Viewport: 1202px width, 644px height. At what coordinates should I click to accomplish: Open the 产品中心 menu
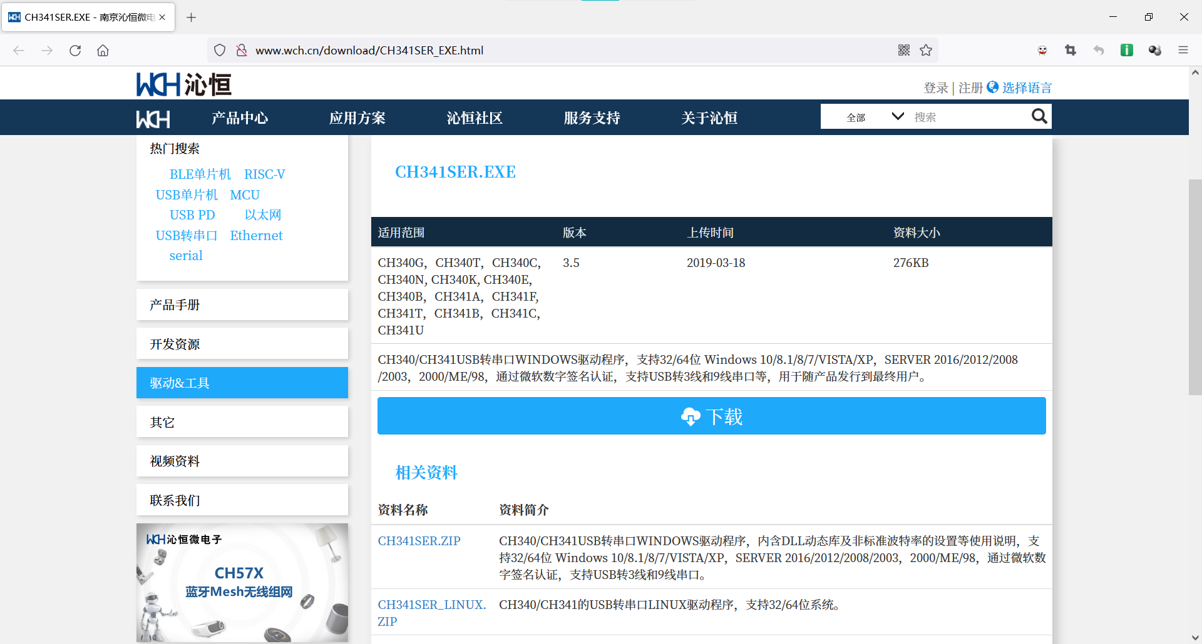pos(240,118)
